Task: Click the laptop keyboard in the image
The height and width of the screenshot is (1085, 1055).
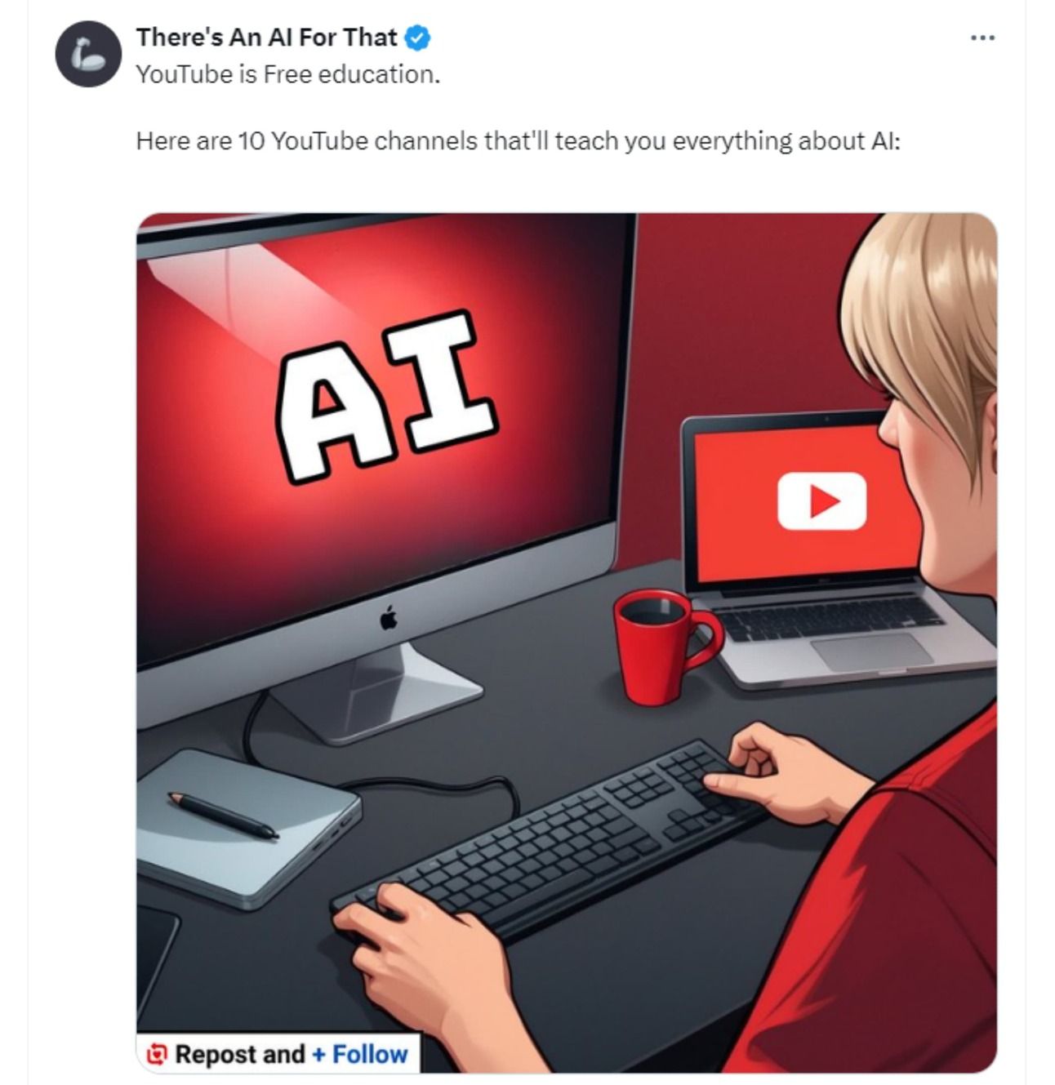Action: point(833,616)
